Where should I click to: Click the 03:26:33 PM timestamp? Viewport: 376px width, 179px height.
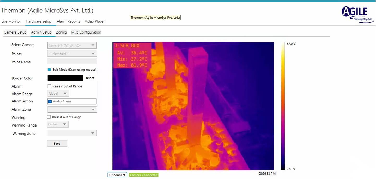(x=267, y=173)
